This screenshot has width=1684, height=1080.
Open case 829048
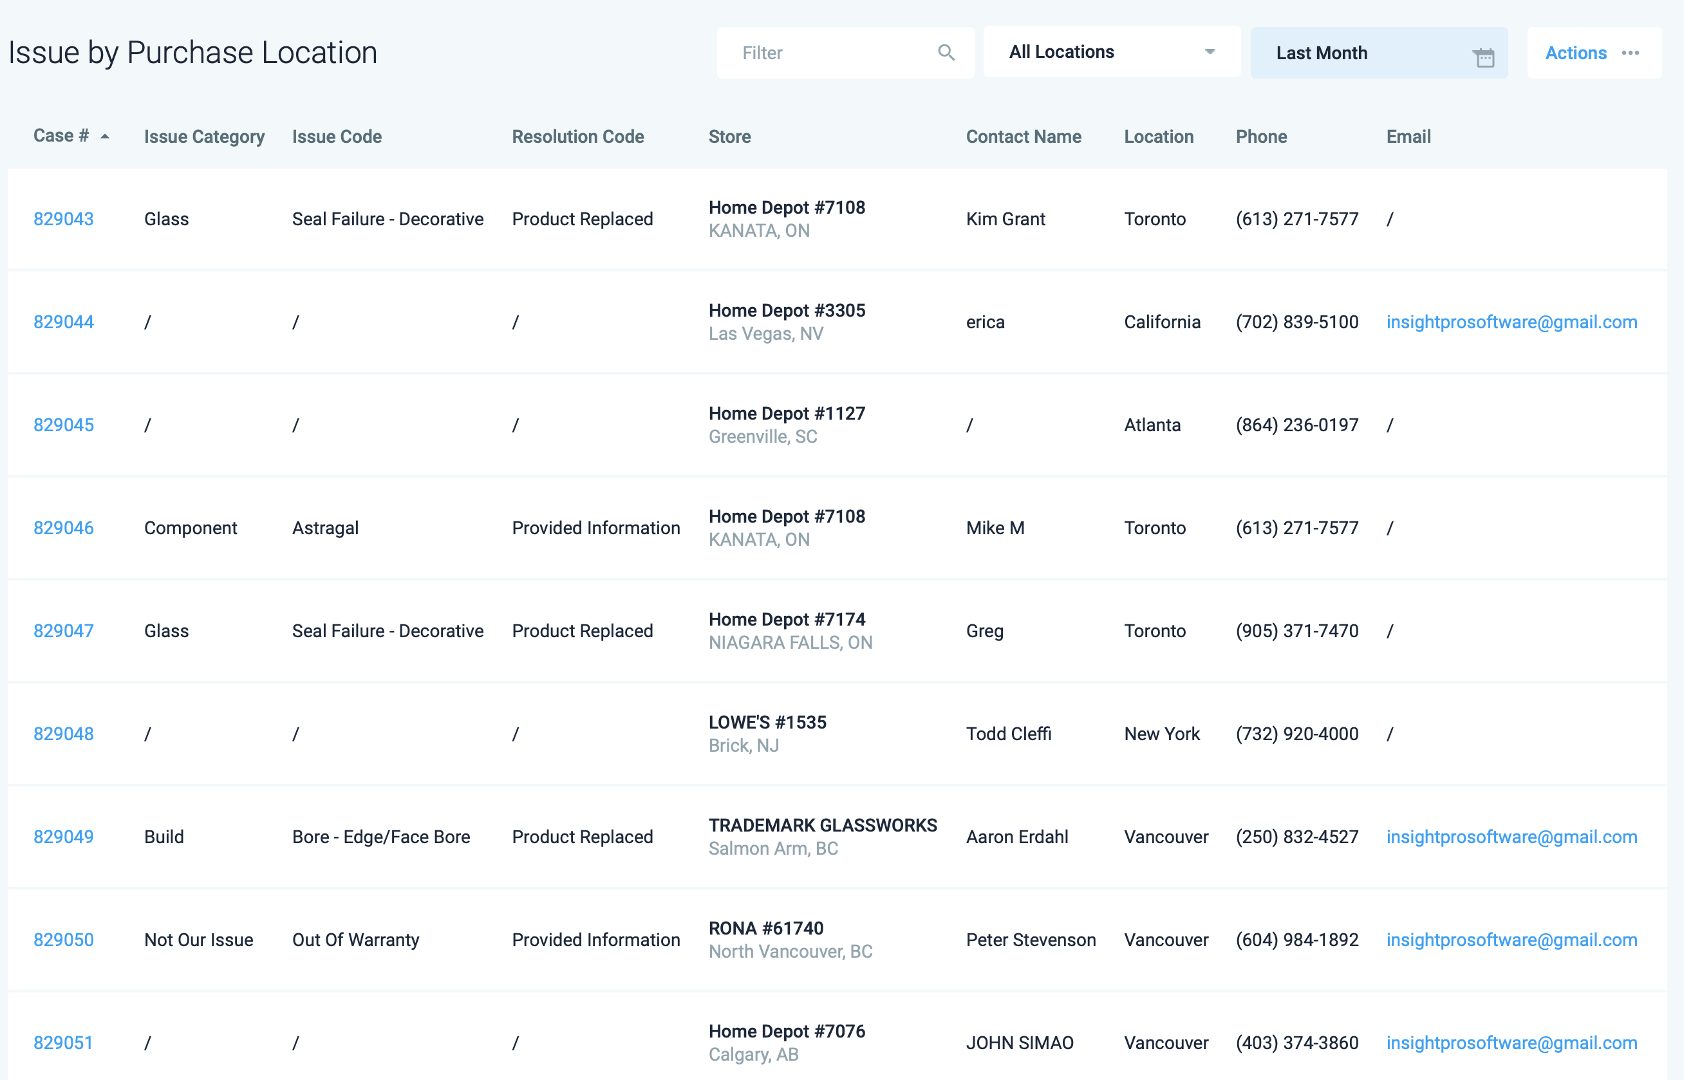(x=64, y=734)
